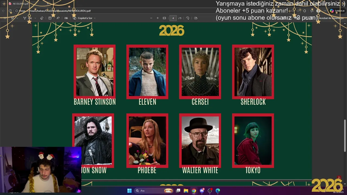Viewport: 347px width, 195px height.
Task: Open the Draw tool options dropdown arrow
Action: (x=35, y=18)
